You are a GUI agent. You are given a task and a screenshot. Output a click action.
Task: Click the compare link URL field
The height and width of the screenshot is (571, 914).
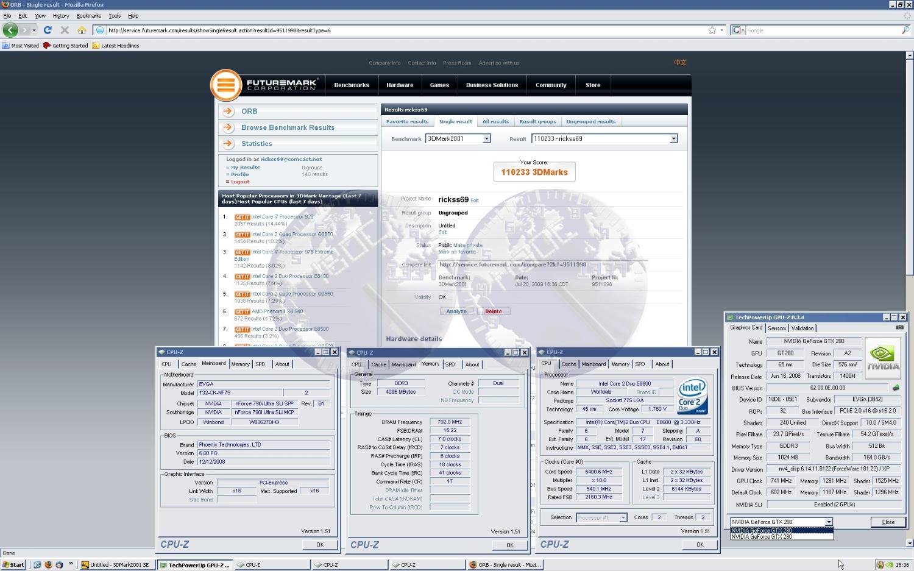[x=542, y=264]
